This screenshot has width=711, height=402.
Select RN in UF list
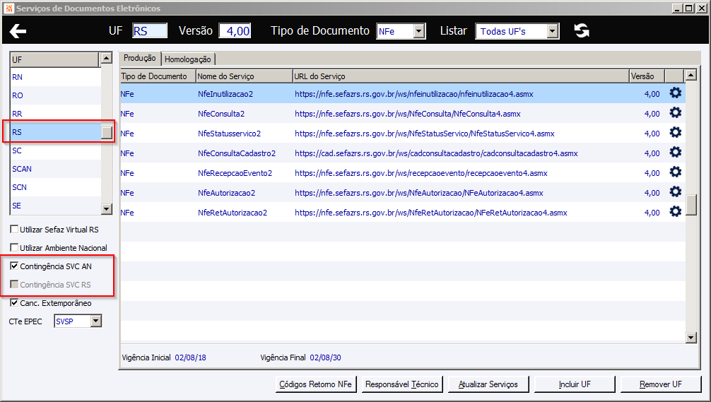coord(55,77)
